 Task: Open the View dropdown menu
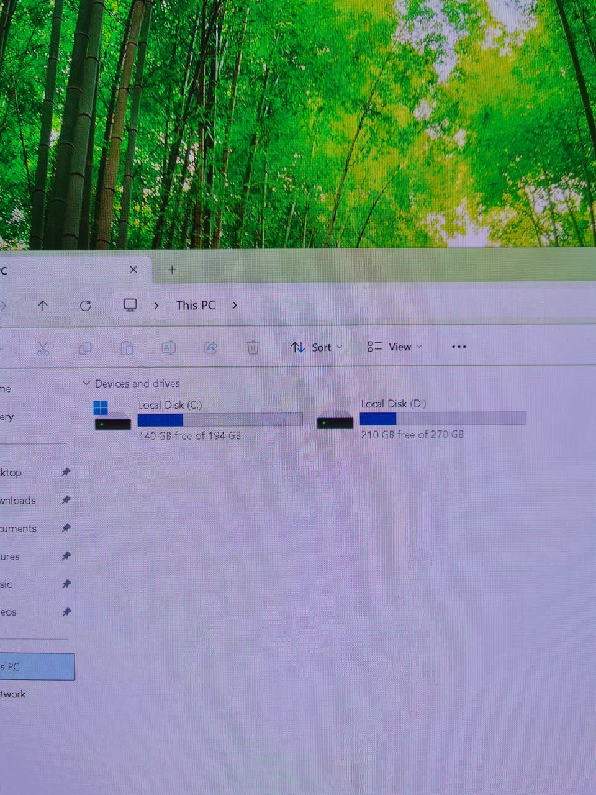pyautogui.click(x=395, y=347)
